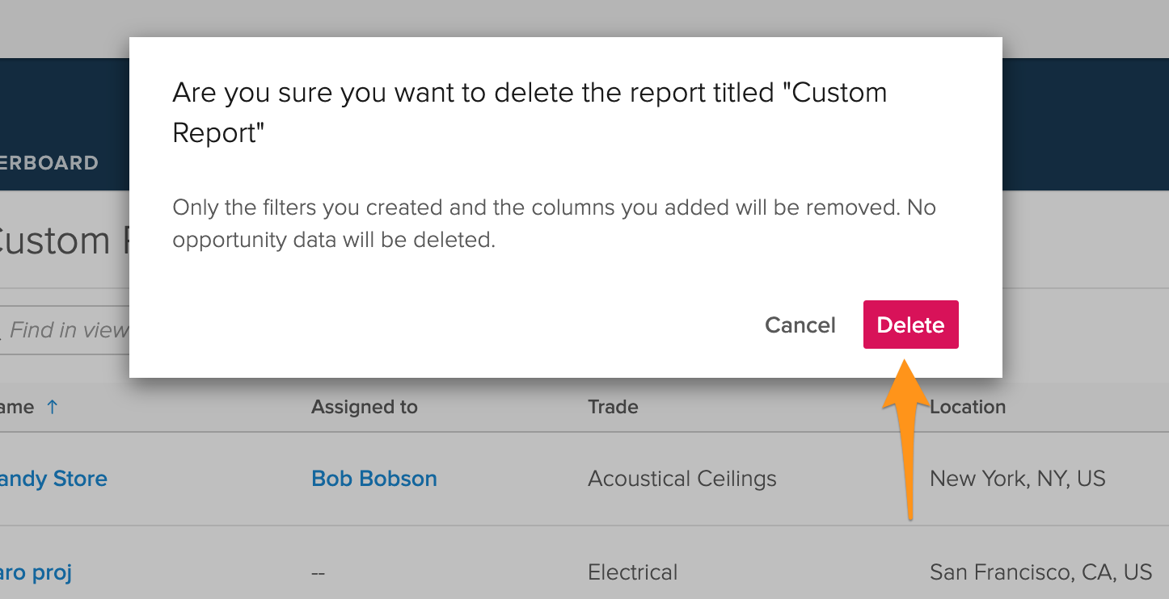Image resolution: width=1169 pixels, height=599 pixels.
Task: Click the dialog's opportunity data description
Action: [553, 224]
